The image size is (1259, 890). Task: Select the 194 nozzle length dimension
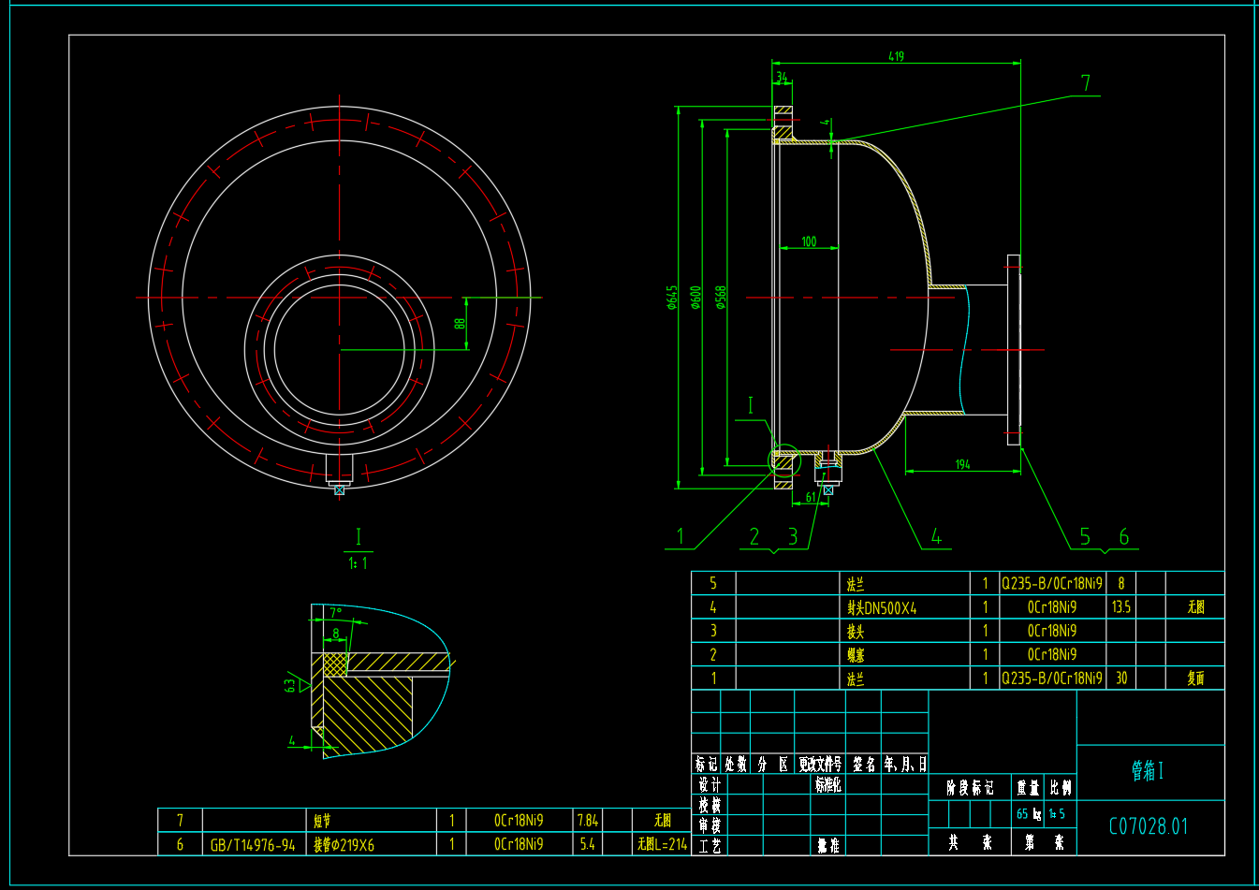point(962,464)
